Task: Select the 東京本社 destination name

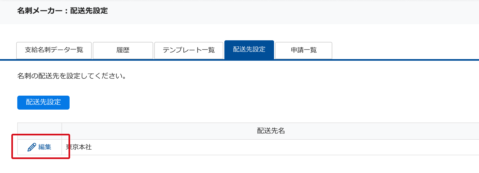Action: coord(79,147)
